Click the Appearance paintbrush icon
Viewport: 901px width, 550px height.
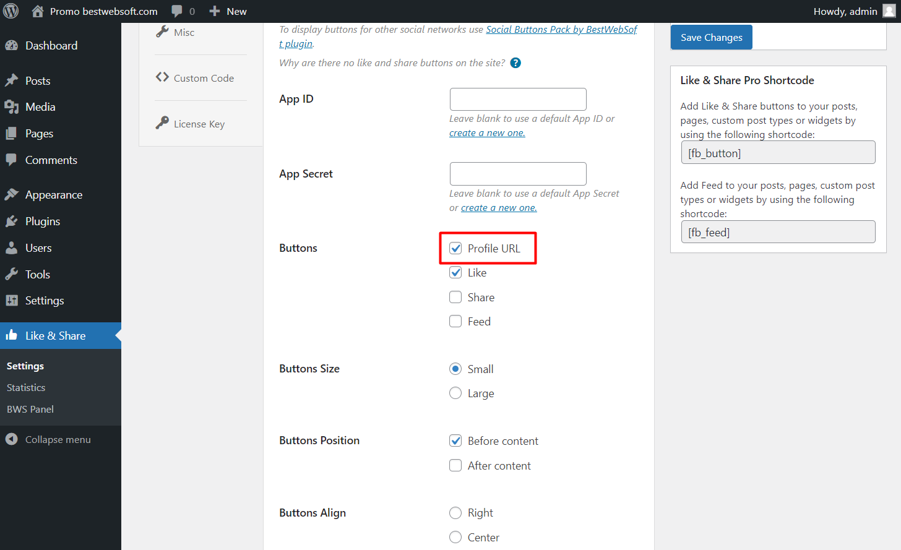(x=11, y=194)
